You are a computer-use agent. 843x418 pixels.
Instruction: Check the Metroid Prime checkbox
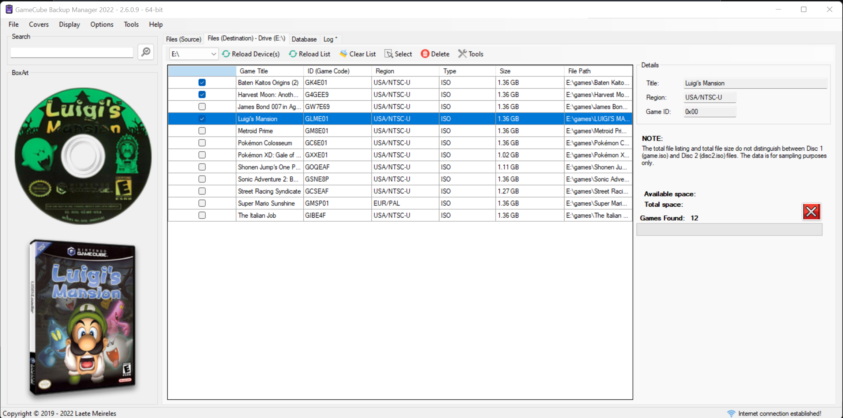(x=202, y=131)
